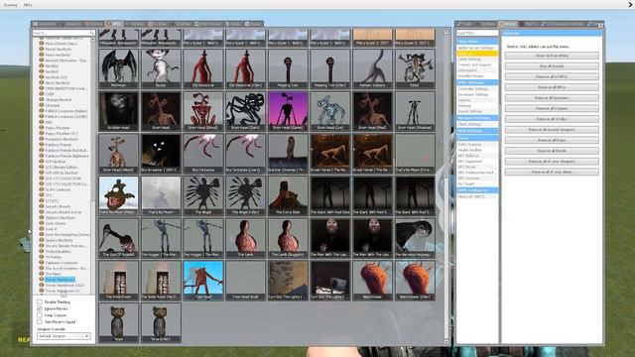
Task: Spawn The End Of Baseball NPC
Action: click(119, 238)
